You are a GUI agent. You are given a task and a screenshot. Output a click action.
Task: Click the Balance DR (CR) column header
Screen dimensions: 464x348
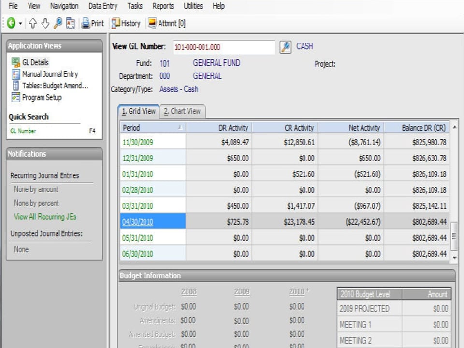coord(417,128)
